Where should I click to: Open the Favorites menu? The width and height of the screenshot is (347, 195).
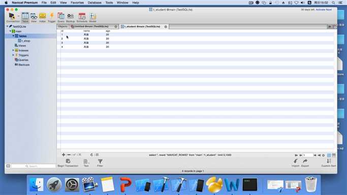[77, 3]
